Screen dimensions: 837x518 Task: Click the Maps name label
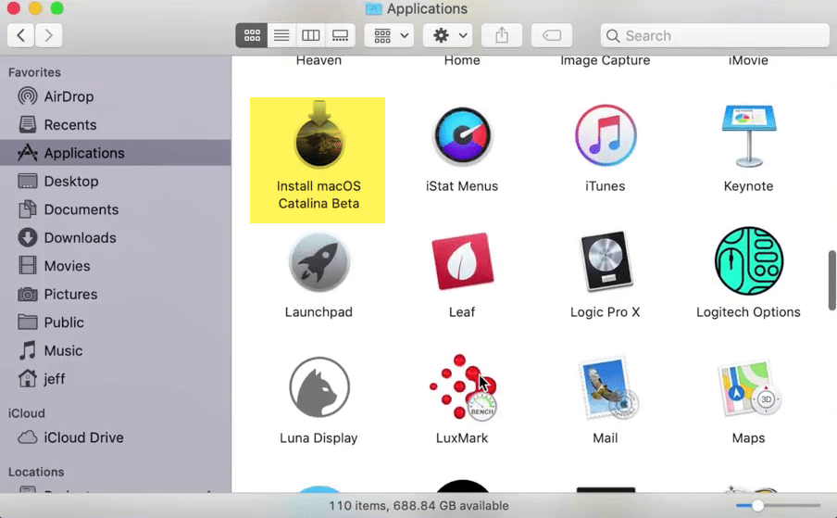pos(748,438)
